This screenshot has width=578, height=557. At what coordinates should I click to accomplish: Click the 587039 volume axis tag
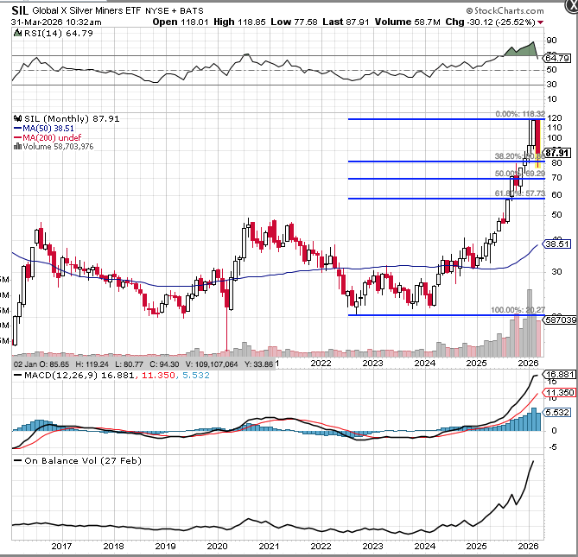point(561,320)
